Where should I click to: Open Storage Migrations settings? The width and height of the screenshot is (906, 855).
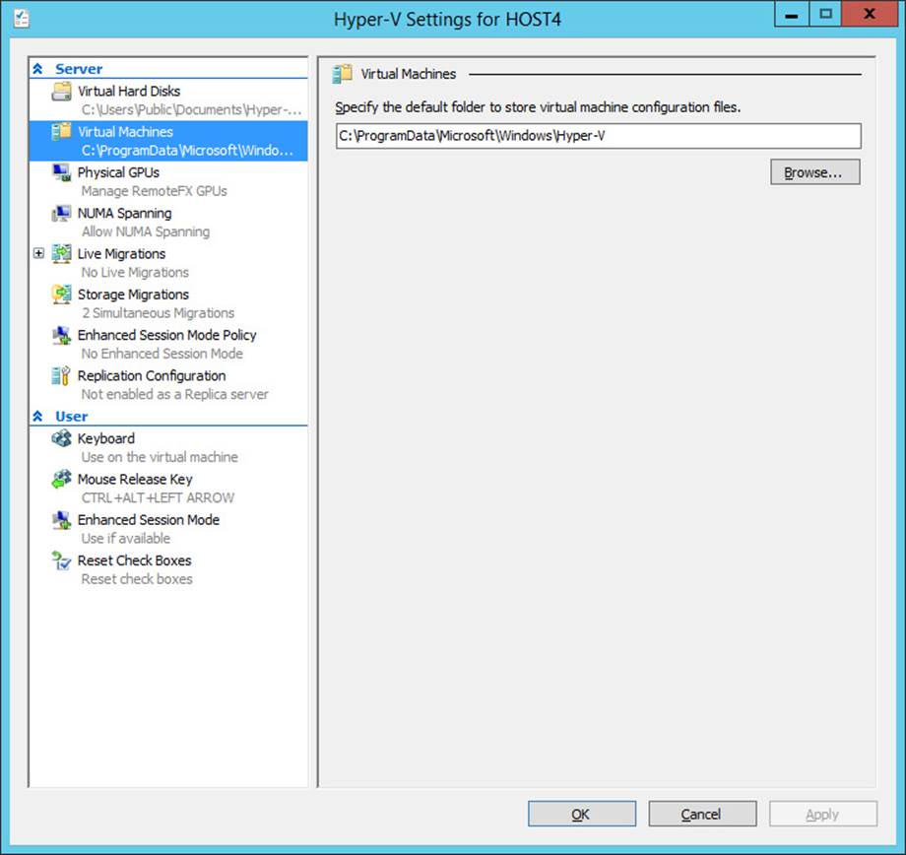[x=133, y=295]
